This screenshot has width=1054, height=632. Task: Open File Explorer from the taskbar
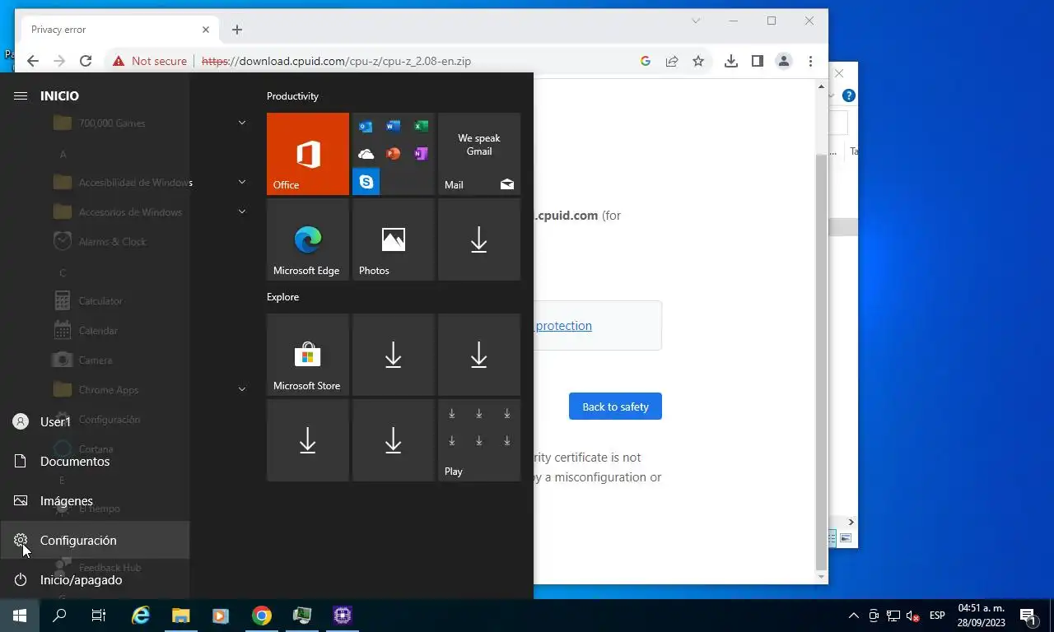[x=181, y=616]
